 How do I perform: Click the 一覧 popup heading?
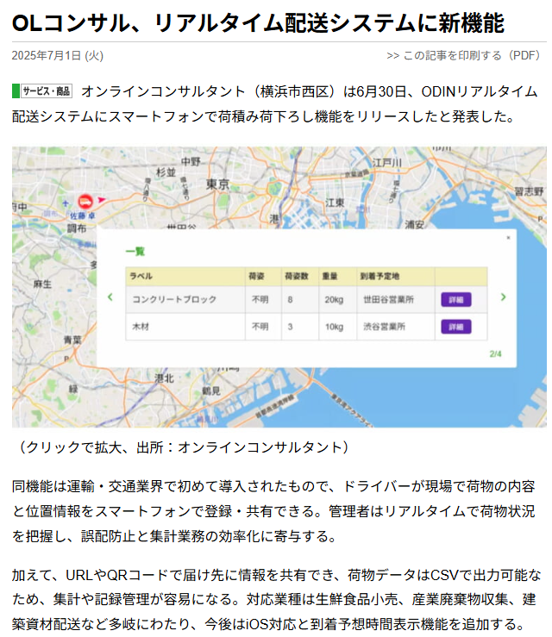(x=135, y=252)
